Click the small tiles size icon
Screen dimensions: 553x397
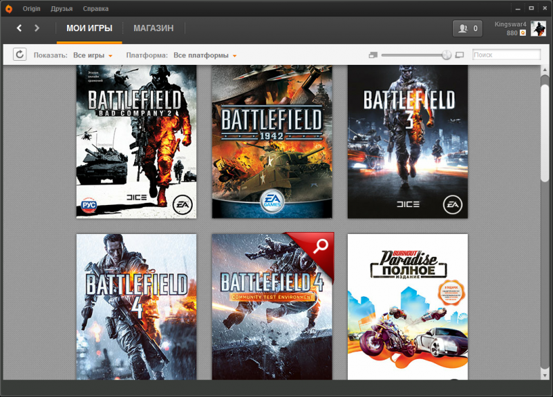(x=373, y=55)
